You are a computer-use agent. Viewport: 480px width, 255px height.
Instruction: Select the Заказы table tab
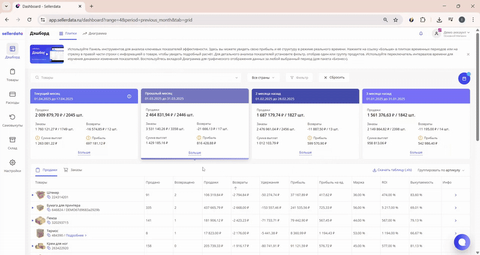click(x=73, y=170)
